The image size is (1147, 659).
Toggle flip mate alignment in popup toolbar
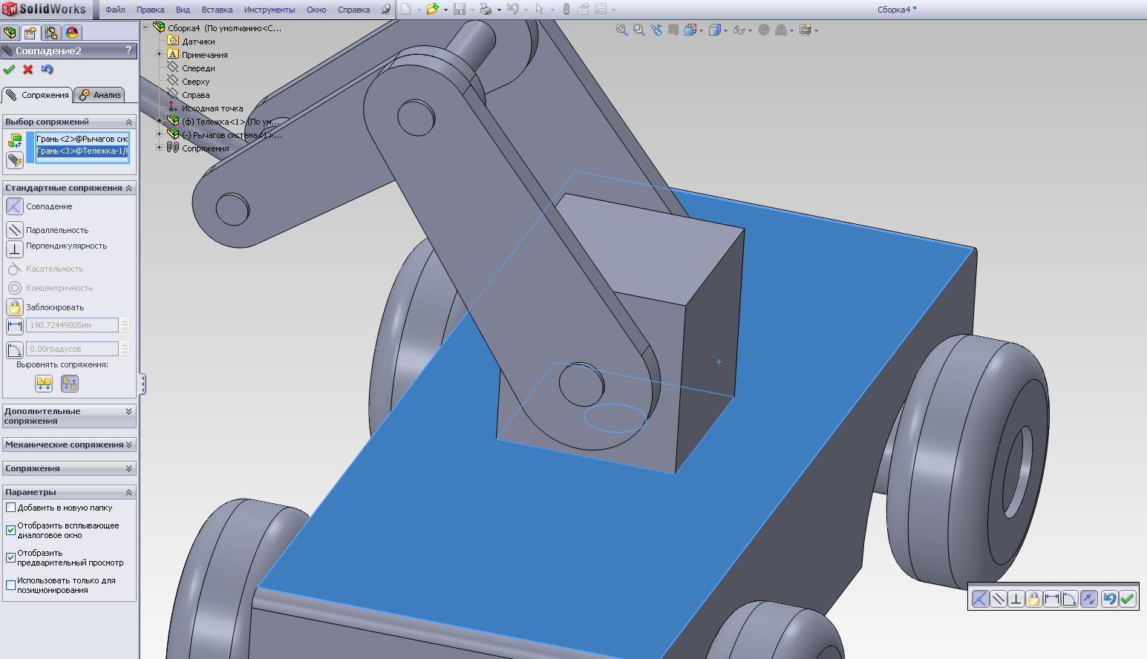coord(1089,599)
